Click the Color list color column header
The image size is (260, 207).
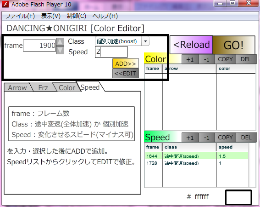point(236,69)
